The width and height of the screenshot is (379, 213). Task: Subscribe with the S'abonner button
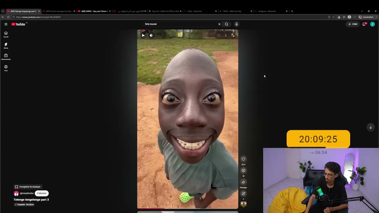click(42, 193)
